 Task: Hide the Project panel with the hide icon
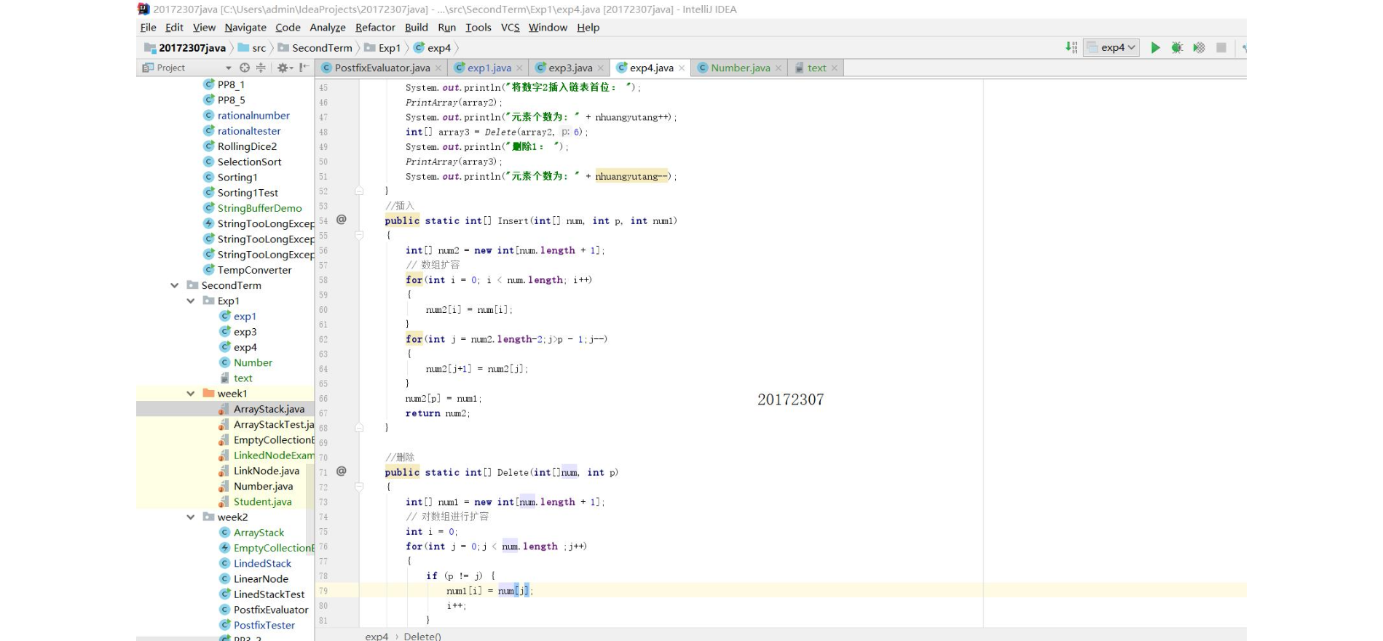pos(304,68)
